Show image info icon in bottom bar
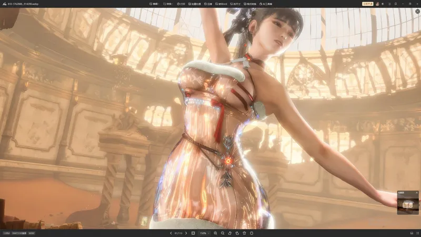Image resolution: width=421 pixels, height=237 pixels. click(252, 233)
